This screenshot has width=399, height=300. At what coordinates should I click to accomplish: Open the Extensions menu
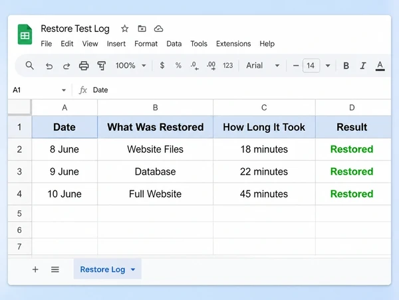[233, 44]
